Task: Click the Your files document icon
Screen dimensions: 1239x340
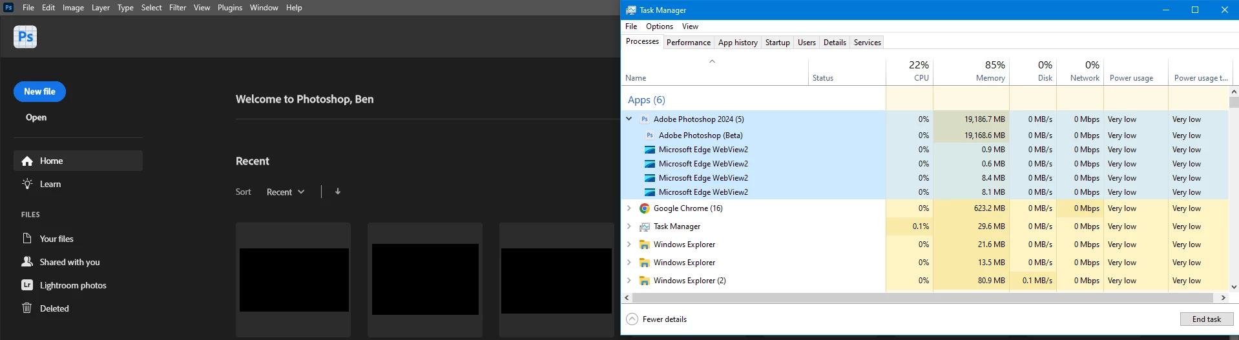Action: pyautogui.click(x=27, y=239)
